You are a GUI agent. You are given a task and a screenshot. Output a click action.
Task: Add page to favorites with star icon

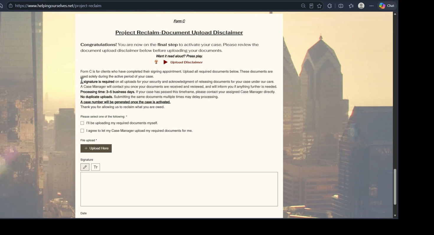(x=319, y=6)
